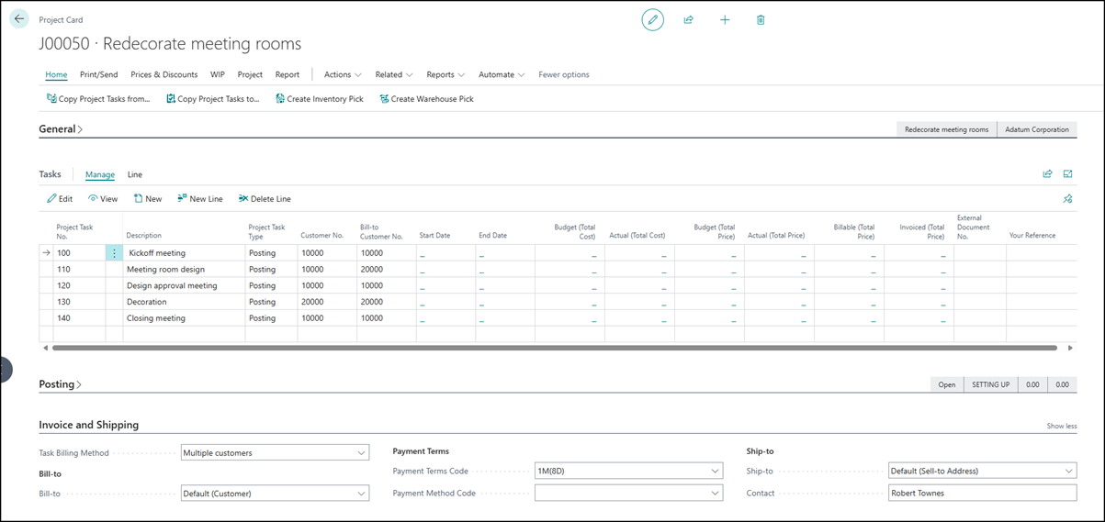Click Closing meeting description cell
This screenshot has width=1105, height=522.
click(x=184, y=318)
